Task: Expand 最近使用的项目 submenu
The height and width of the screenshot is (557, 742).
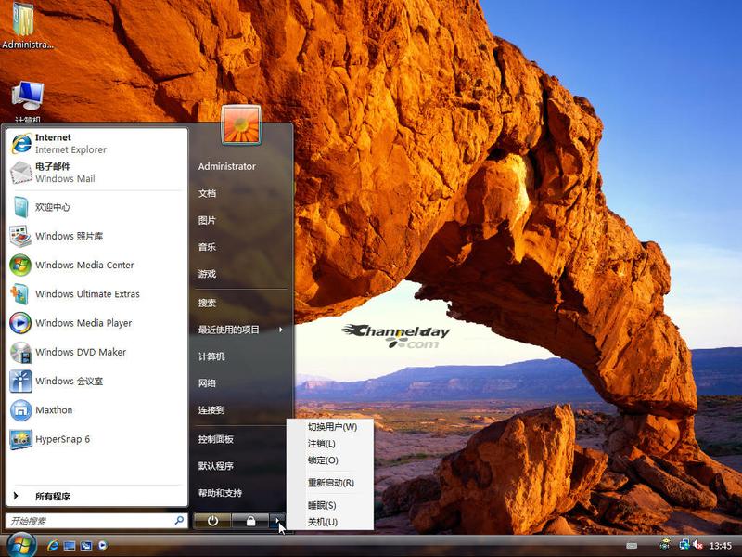Action: tap(241, 330)
